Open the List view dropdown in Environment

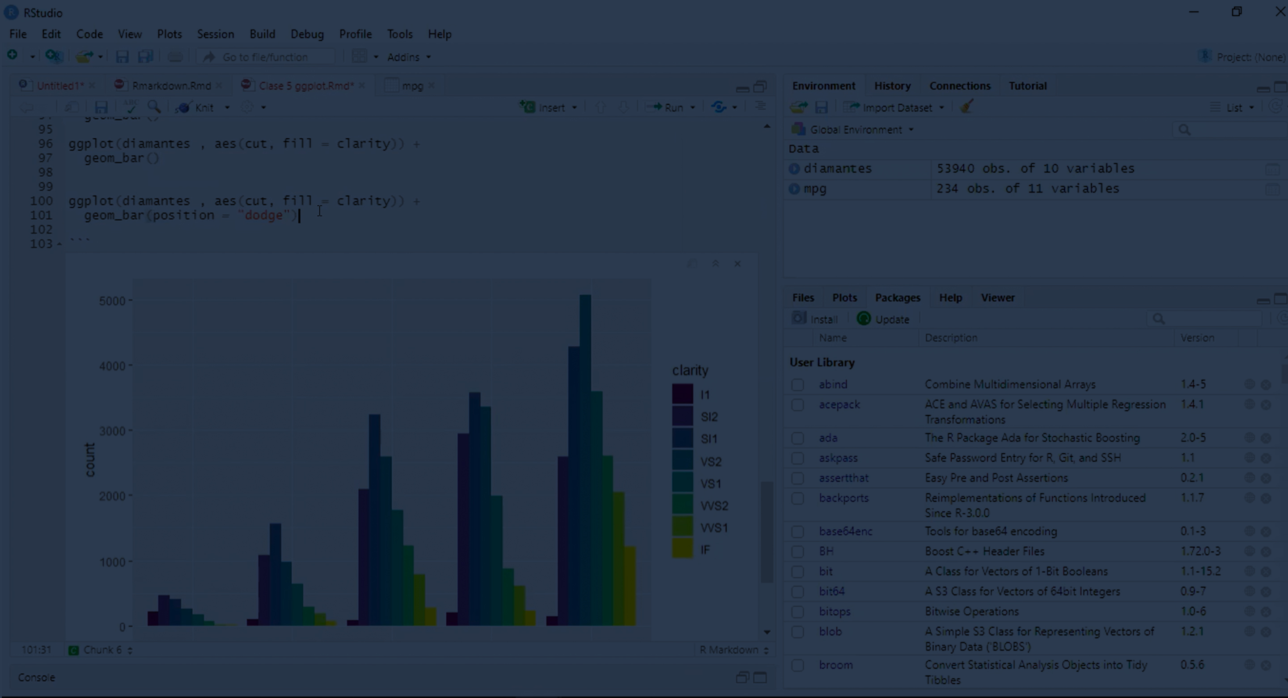click(x=1233, y=107)
